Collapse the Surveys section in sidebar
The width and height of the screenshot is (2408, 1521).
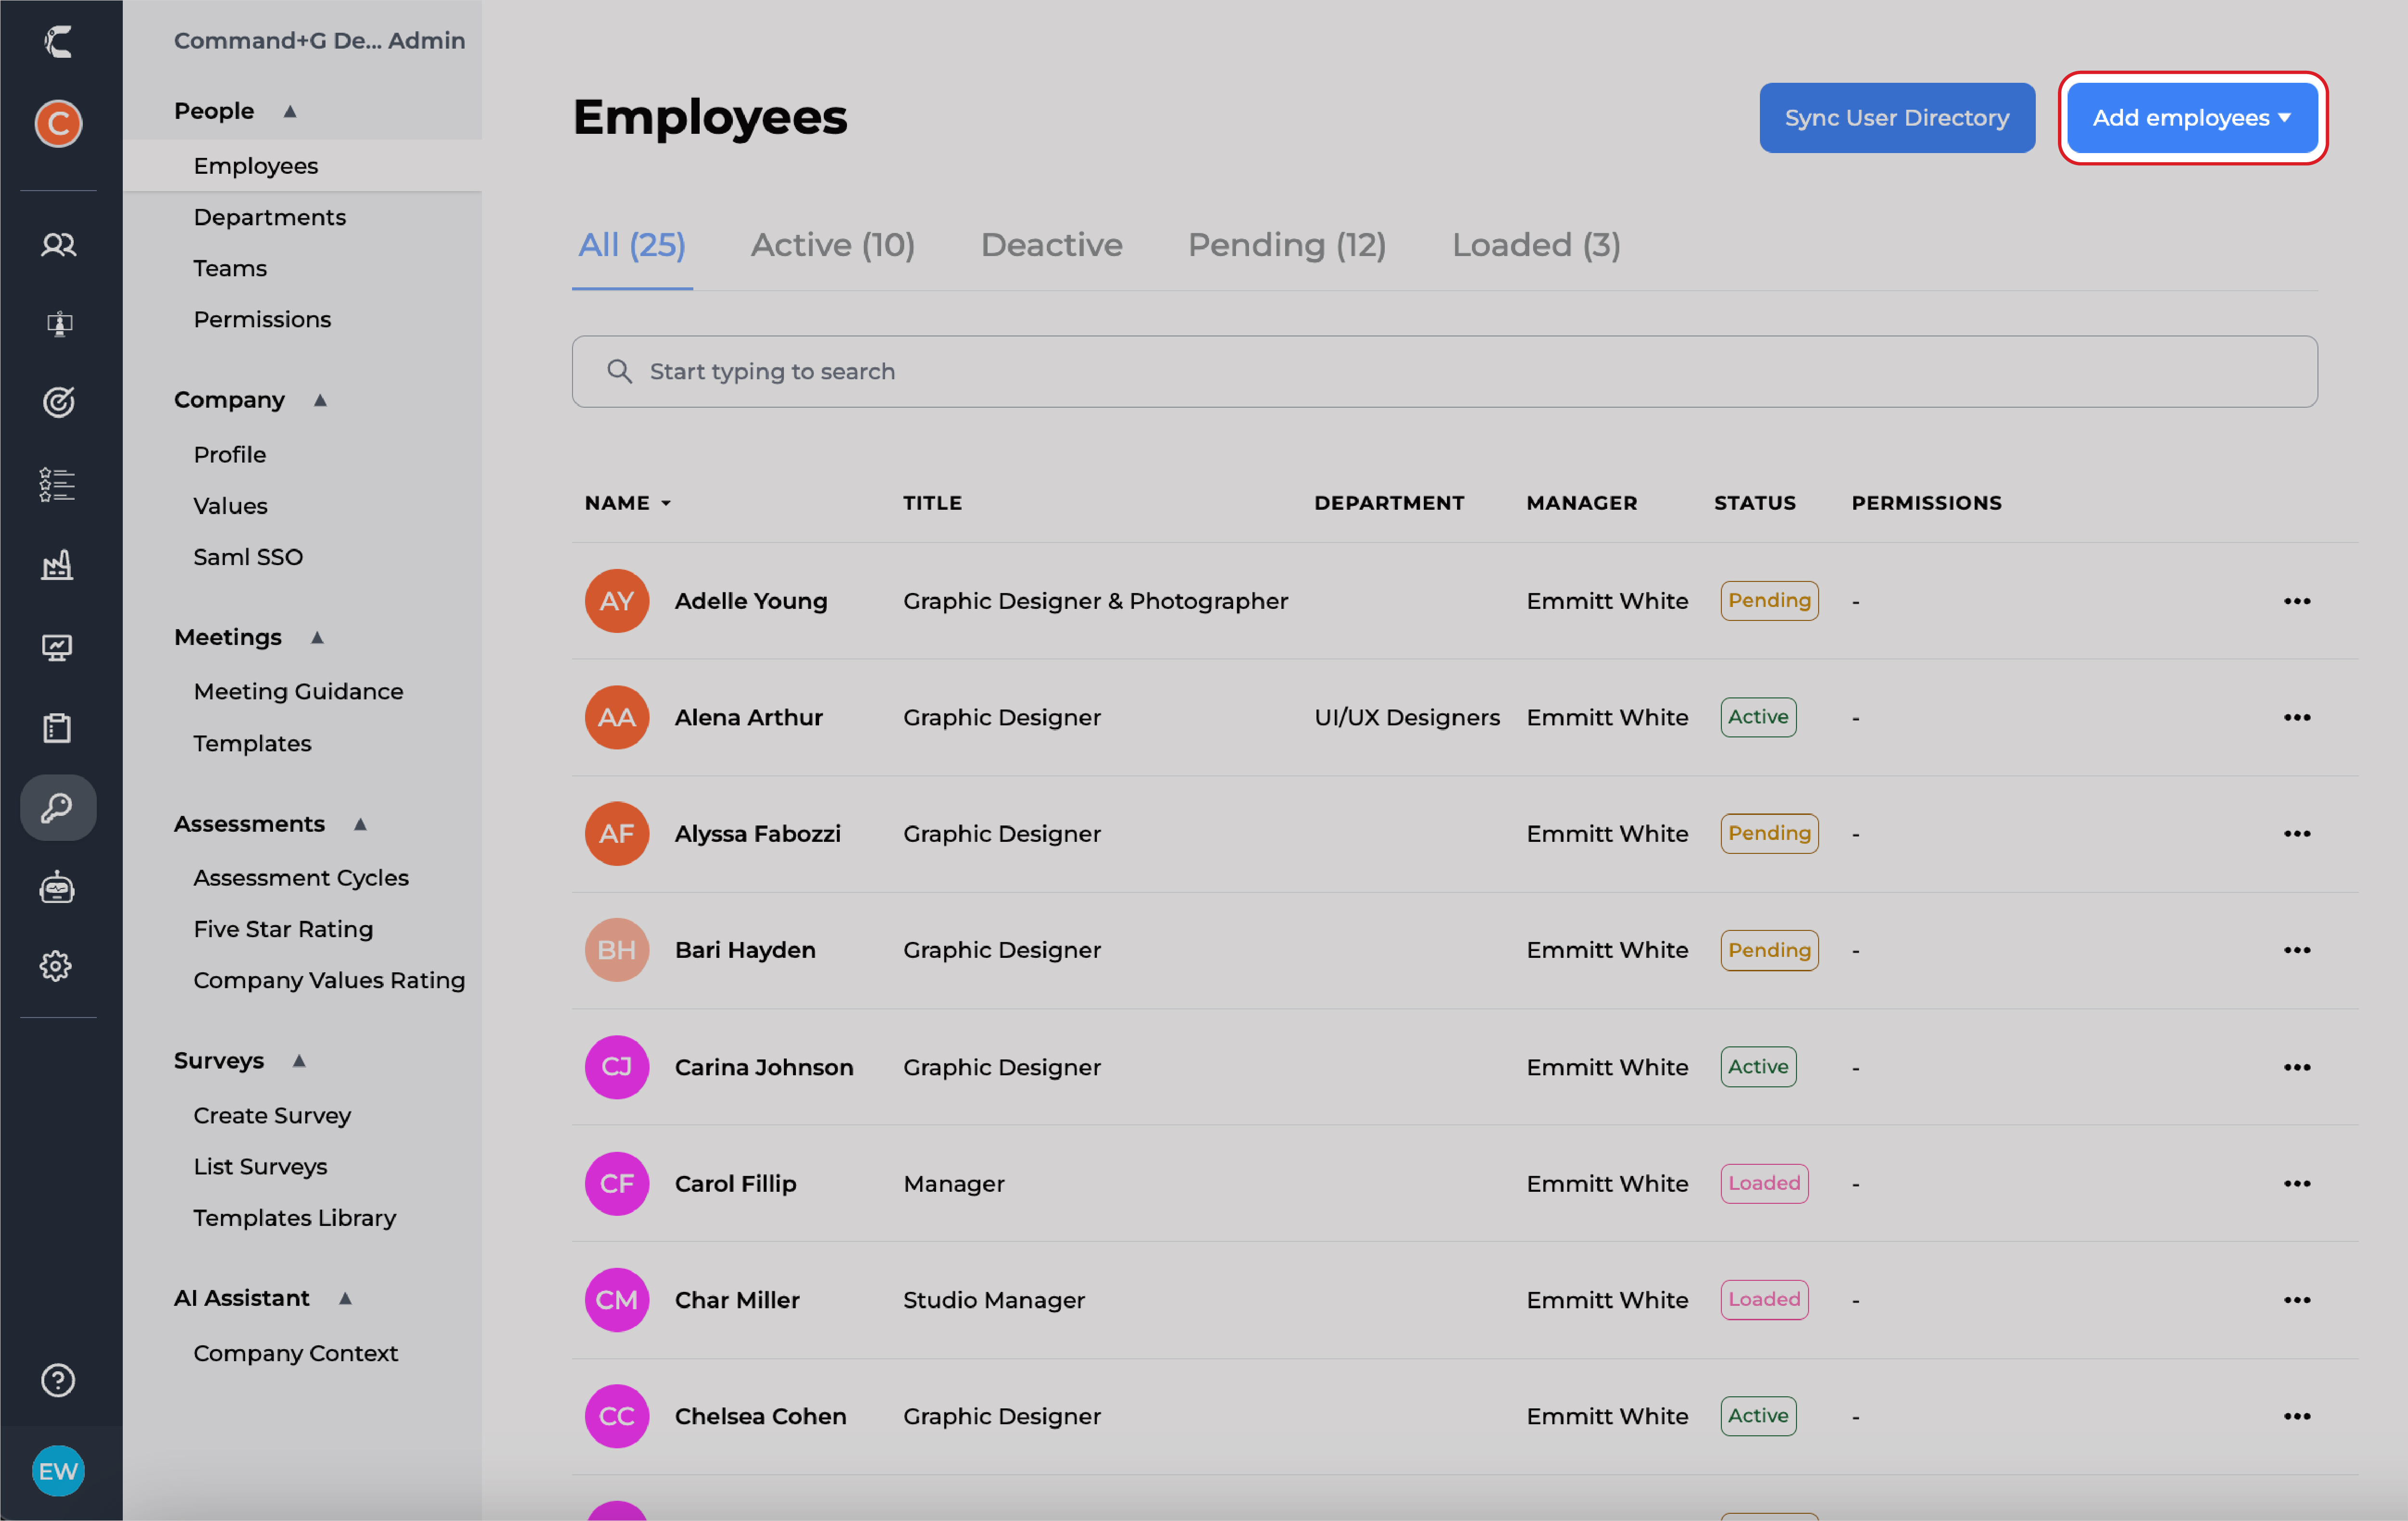[x=299, y=1061]
